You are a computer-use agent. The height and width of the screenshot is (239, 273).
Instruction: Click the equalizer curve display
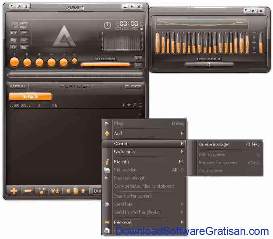[202, 24]
